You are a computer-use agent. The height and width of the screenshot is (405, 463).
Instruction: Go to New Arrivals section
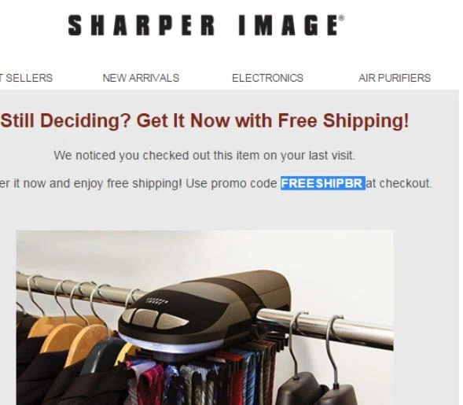point(141,78)
